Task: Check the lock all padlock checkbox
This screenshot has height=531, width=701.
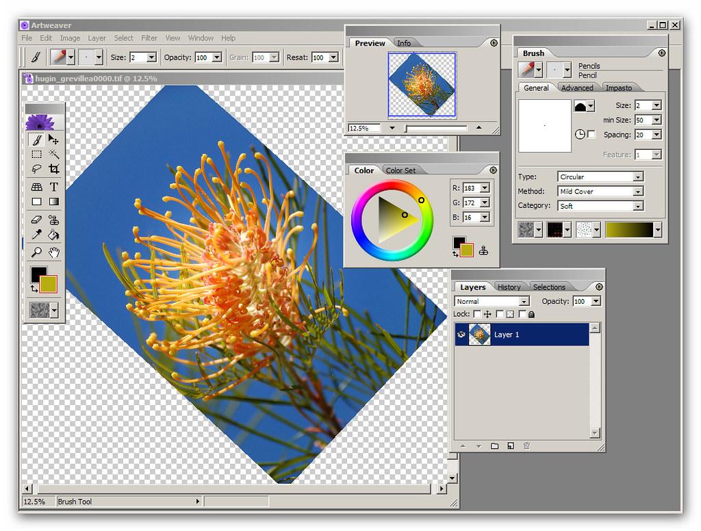Action: coord(522,314)
